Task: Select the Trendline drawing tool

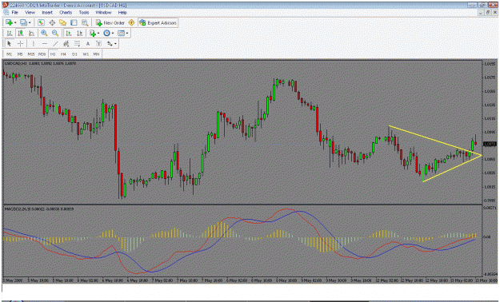Action: [x=55, y=44]
